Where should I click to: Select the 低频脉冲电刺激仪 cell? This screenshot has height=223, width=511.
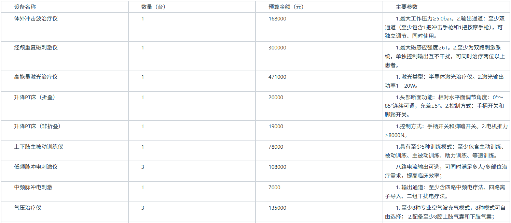click(36, 167)
